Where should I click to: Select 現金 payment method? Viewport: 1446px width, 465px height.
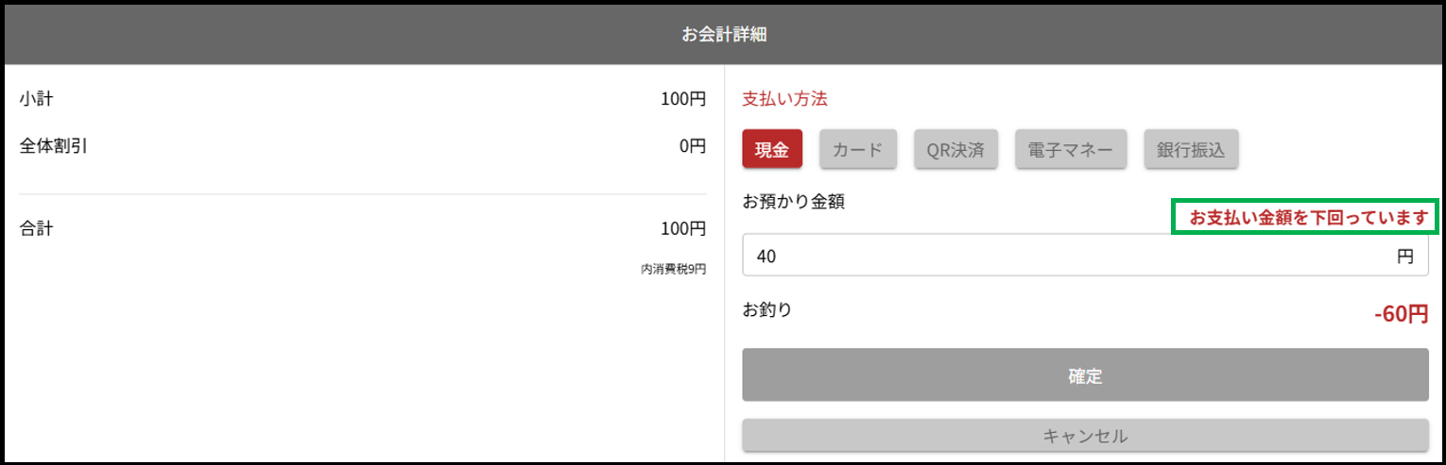(772, 150)
